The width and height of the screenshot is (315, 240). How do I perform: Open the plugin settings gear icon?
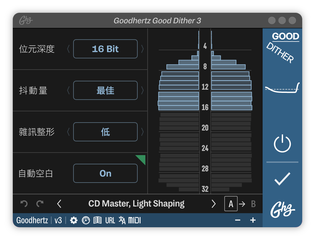click(73, 220)
